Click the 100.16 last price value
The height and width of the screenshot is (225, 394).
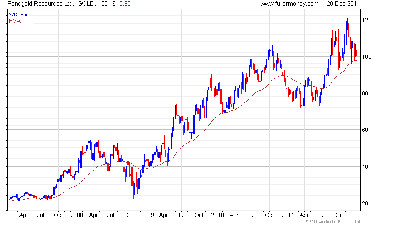[107, 4]
